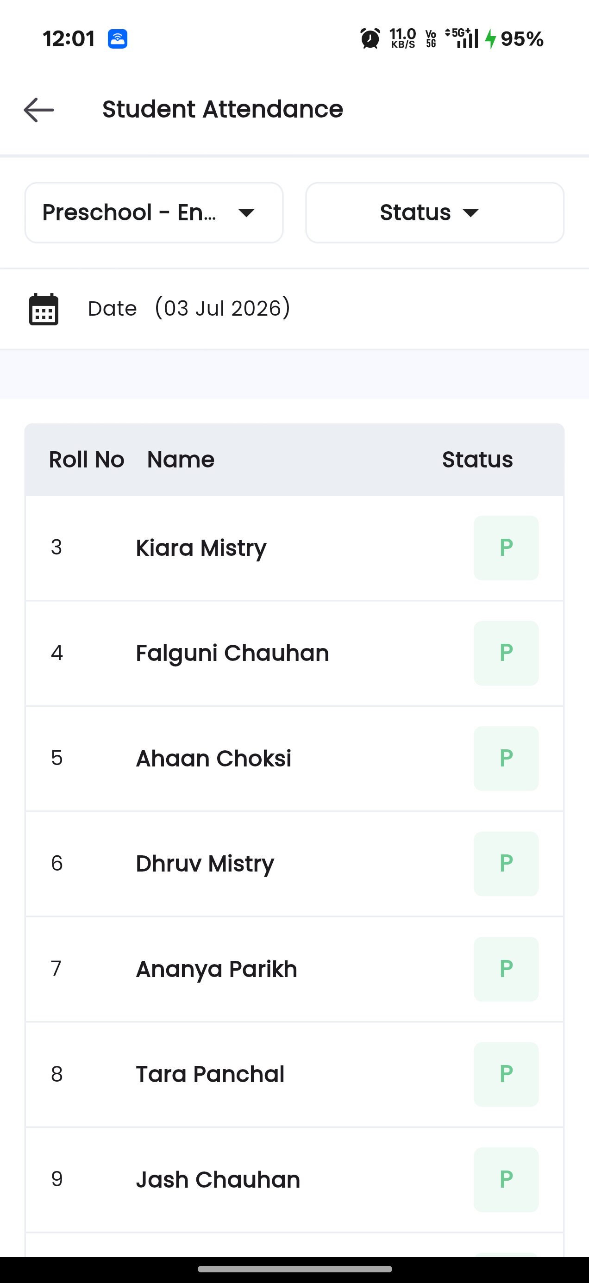The image size is (589, 1283).
Task: Tap the battery charging bolt icon
Action: coord(491,38)
